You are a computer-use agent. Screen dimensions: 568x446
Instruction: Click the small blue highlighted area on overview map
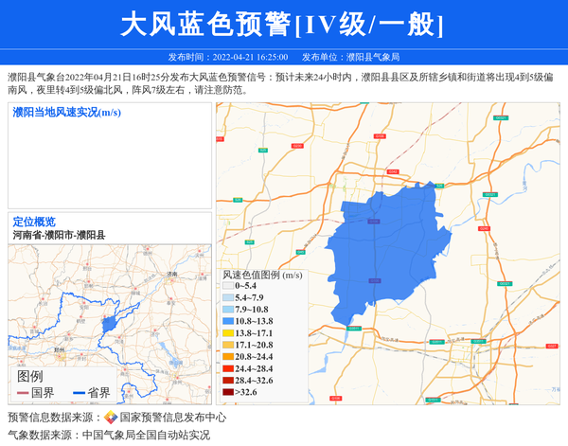tap(109, 324)
